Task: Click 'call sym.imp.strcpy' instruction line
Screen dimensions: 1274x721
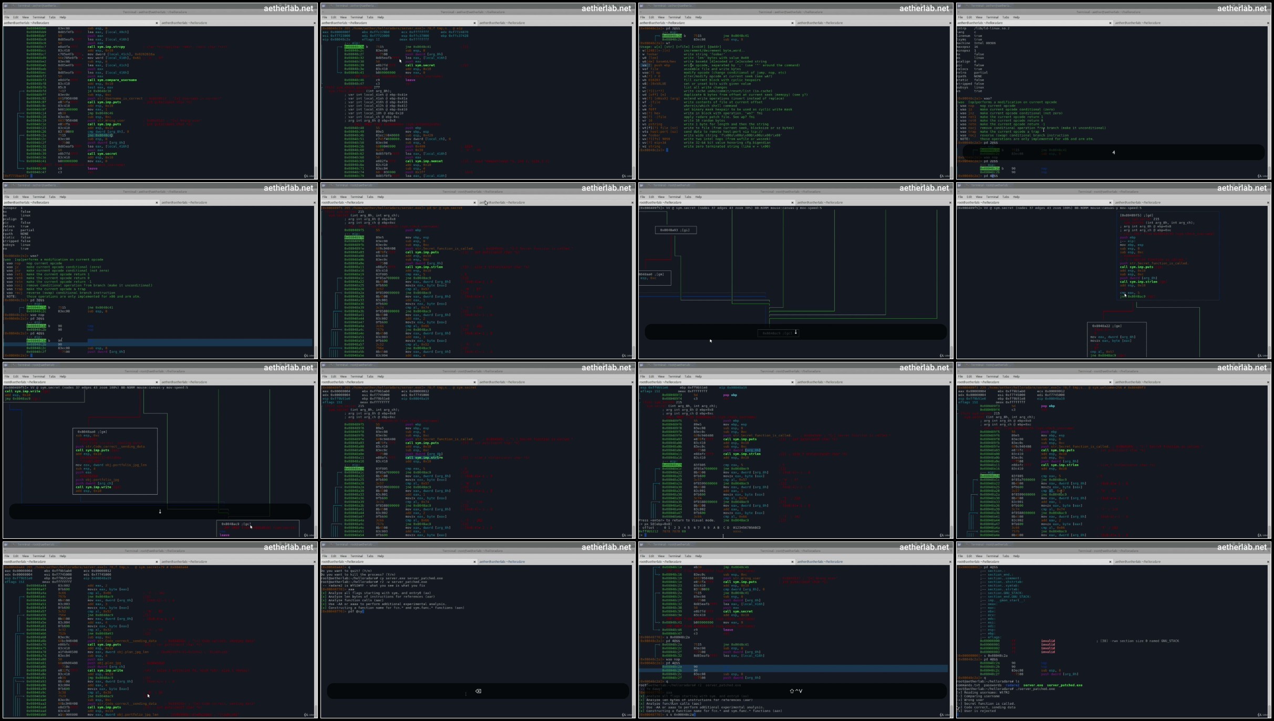Action: click(106, 47)
